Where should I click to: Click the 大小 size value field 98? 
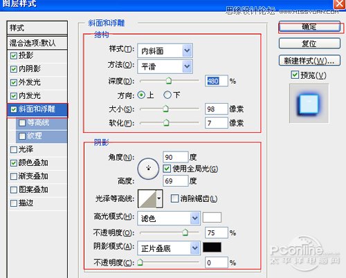217,109
